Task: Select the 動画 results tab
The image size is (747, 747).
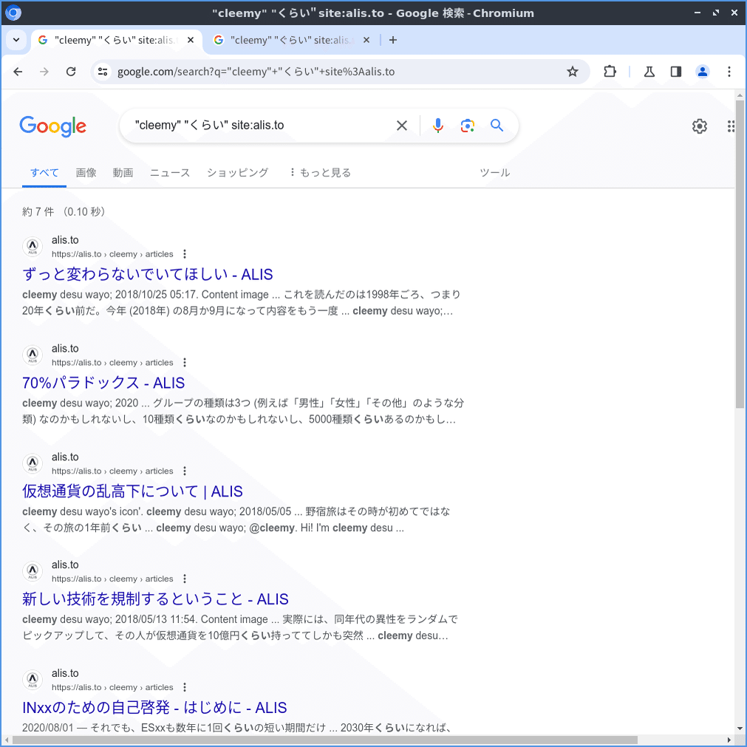Action: click(123, 172)
